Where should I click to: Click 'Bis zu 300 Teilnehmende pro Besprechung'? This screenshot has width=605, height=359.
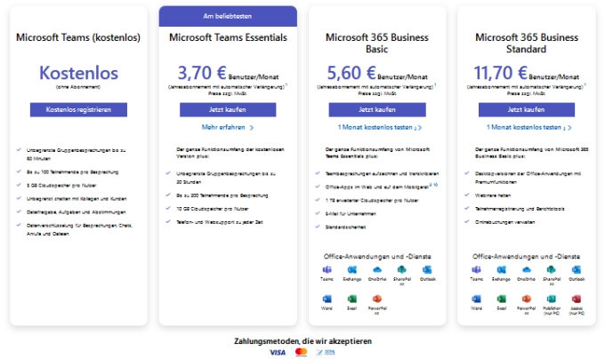(x=222, y=195)
